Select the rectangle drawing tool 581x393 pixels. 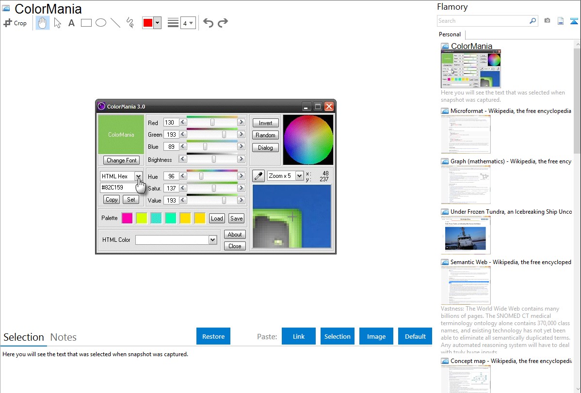86,23
